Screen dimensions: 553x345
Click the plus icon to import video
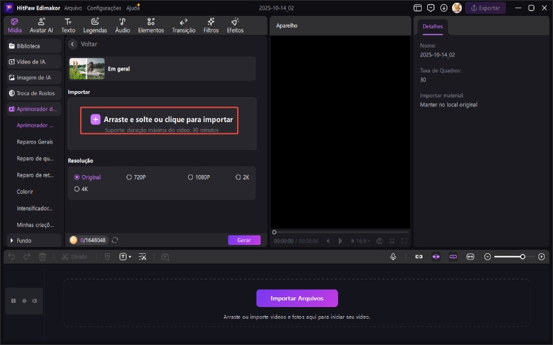coord(95,119)
